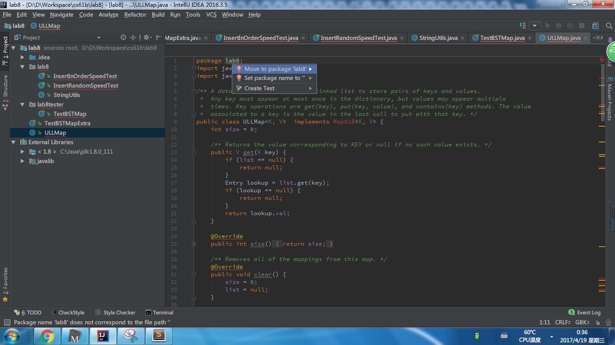The width and height of the screenshot is (615, 345).
Task: Expand folded size() method at line 25
Action: click(194, 244)
